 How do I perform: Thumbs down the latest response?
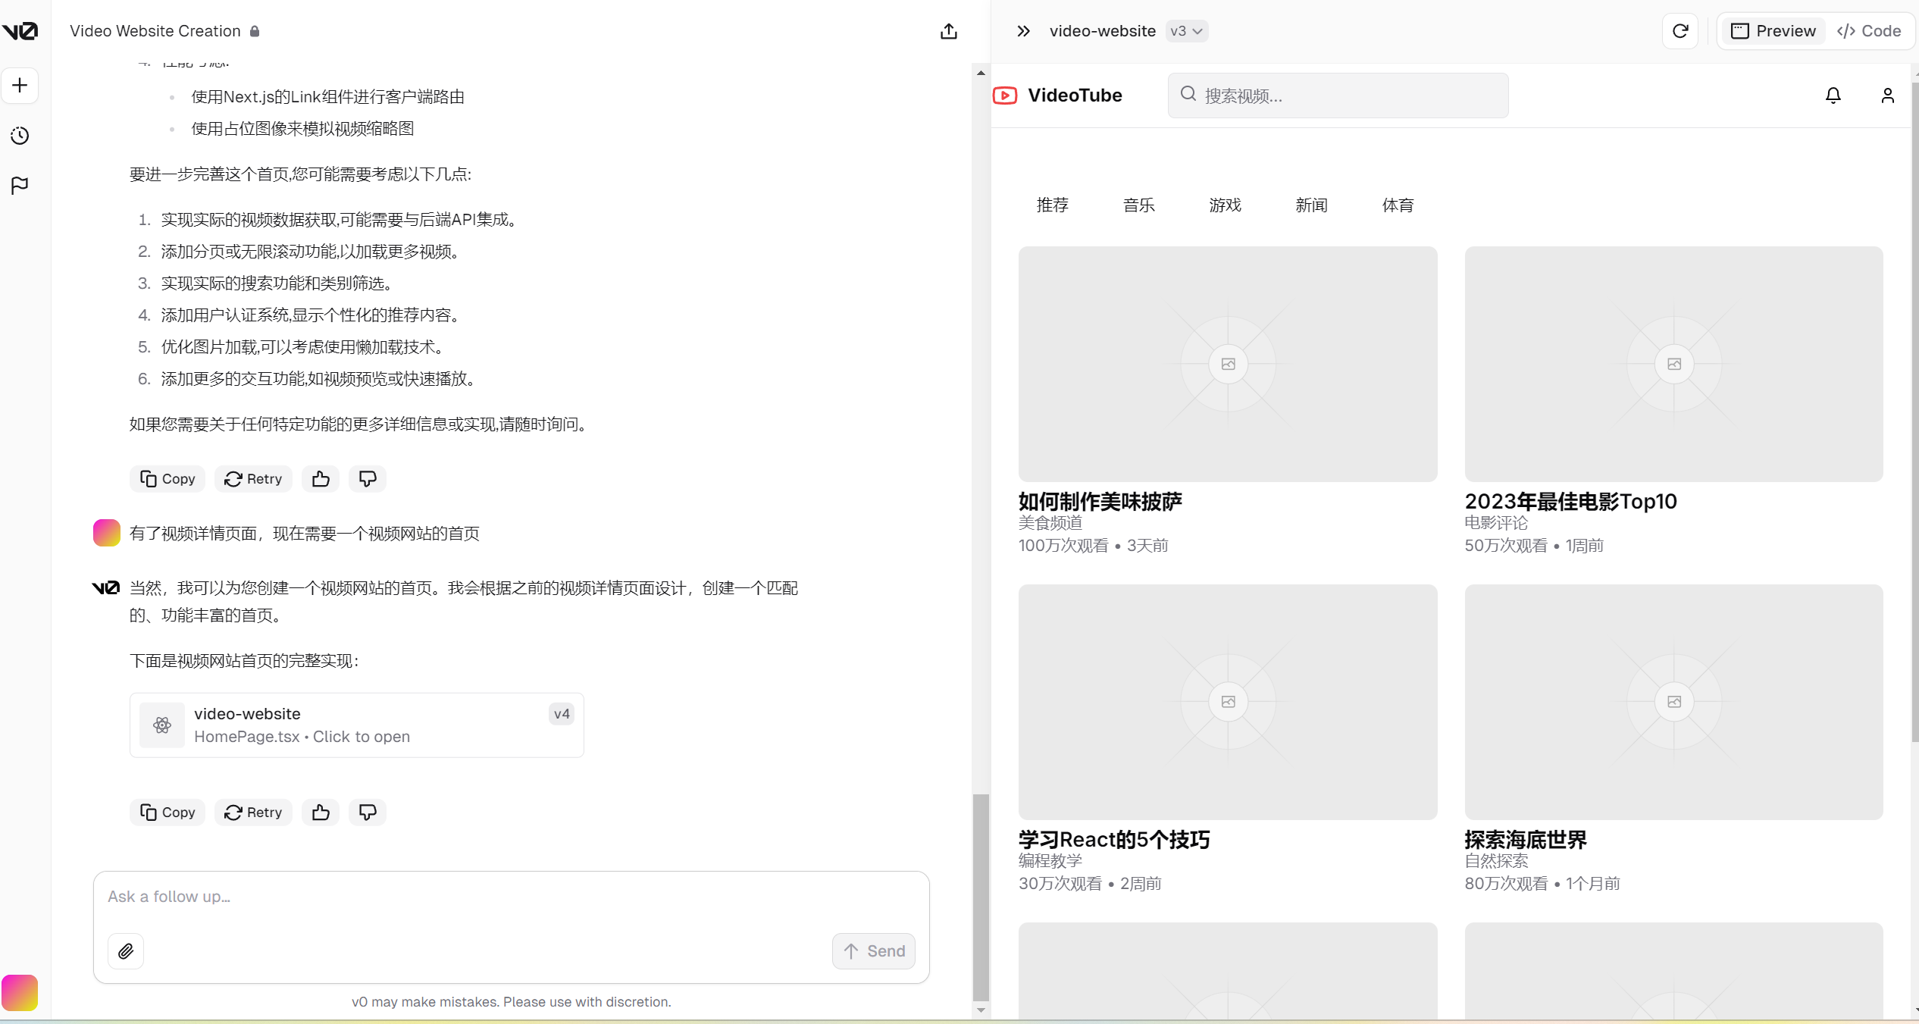[368, 812]
